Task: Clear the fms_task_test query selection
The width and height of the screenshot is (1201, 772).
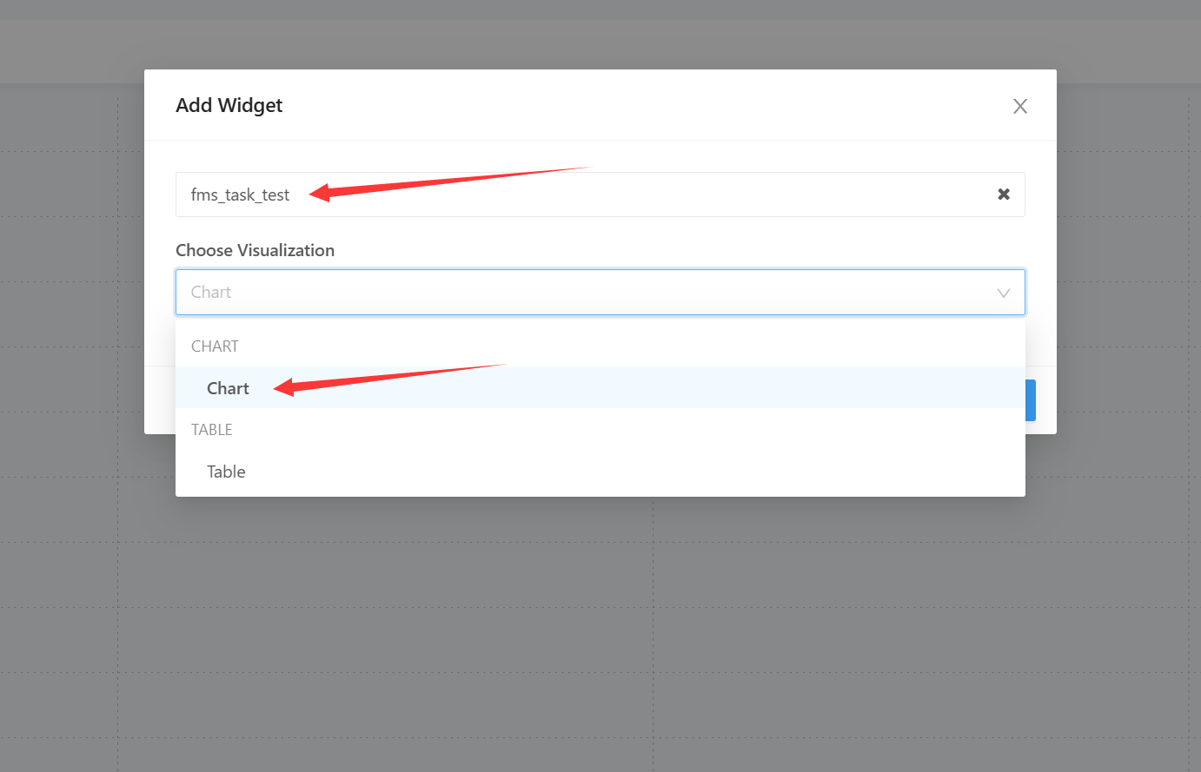Action: click(x=1003, y=195)
